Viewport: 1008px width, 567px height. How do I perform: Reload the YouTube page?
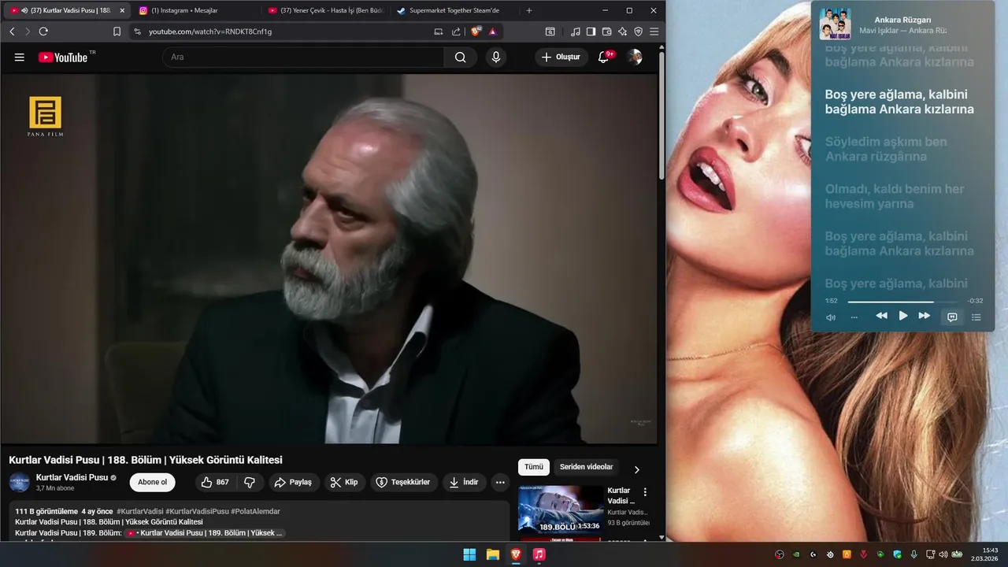coord(43,31)
